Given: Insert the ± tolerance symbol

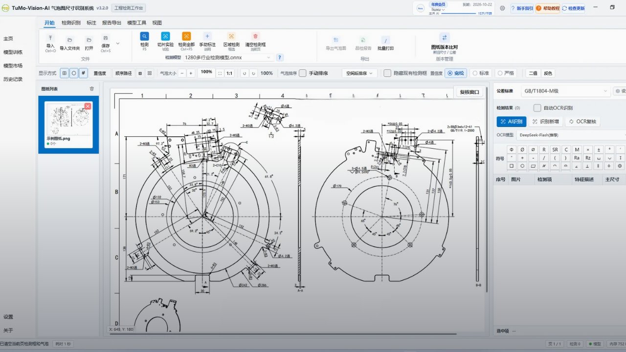Looking at the screenshot, I should [x=599, y=150].
